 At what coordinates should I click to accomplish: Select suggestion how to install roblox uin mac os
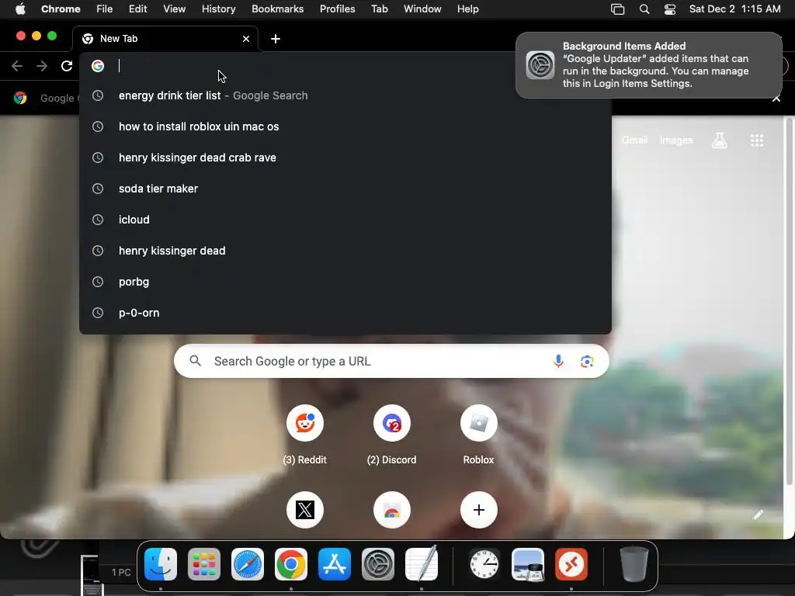coord(345,126)
